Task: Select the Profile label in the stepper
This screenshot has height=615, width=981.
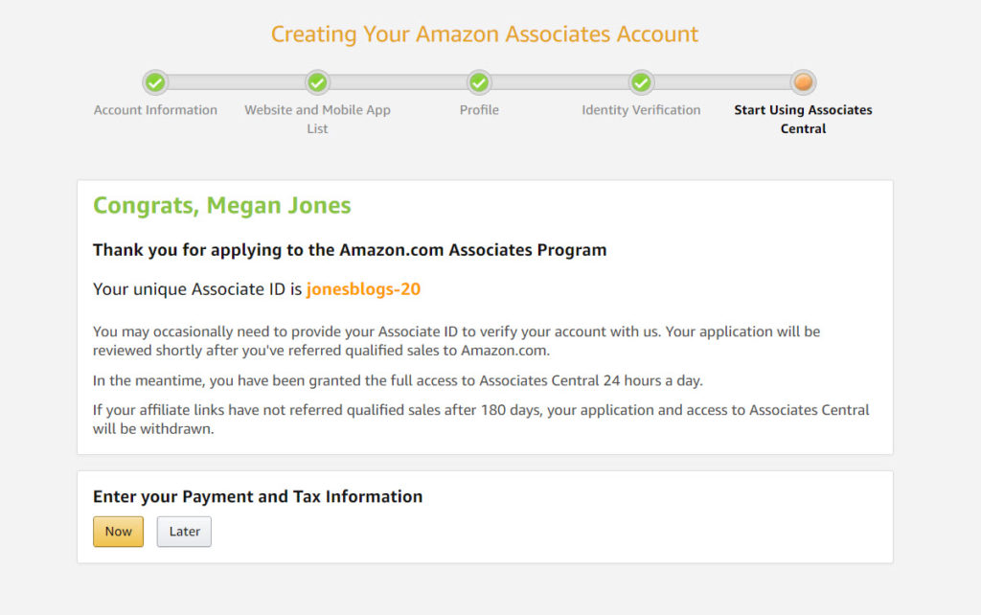Action: 479,109
